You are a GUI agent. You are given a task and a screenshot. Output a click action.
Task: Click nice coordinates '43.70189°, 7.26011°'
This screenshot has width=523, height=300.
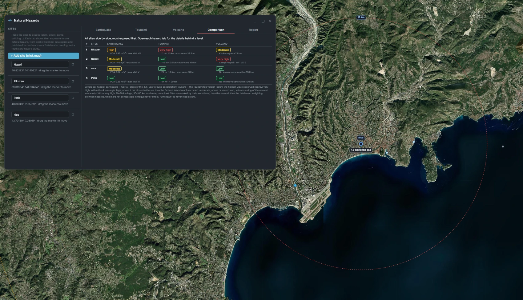(x=23, y=121)
